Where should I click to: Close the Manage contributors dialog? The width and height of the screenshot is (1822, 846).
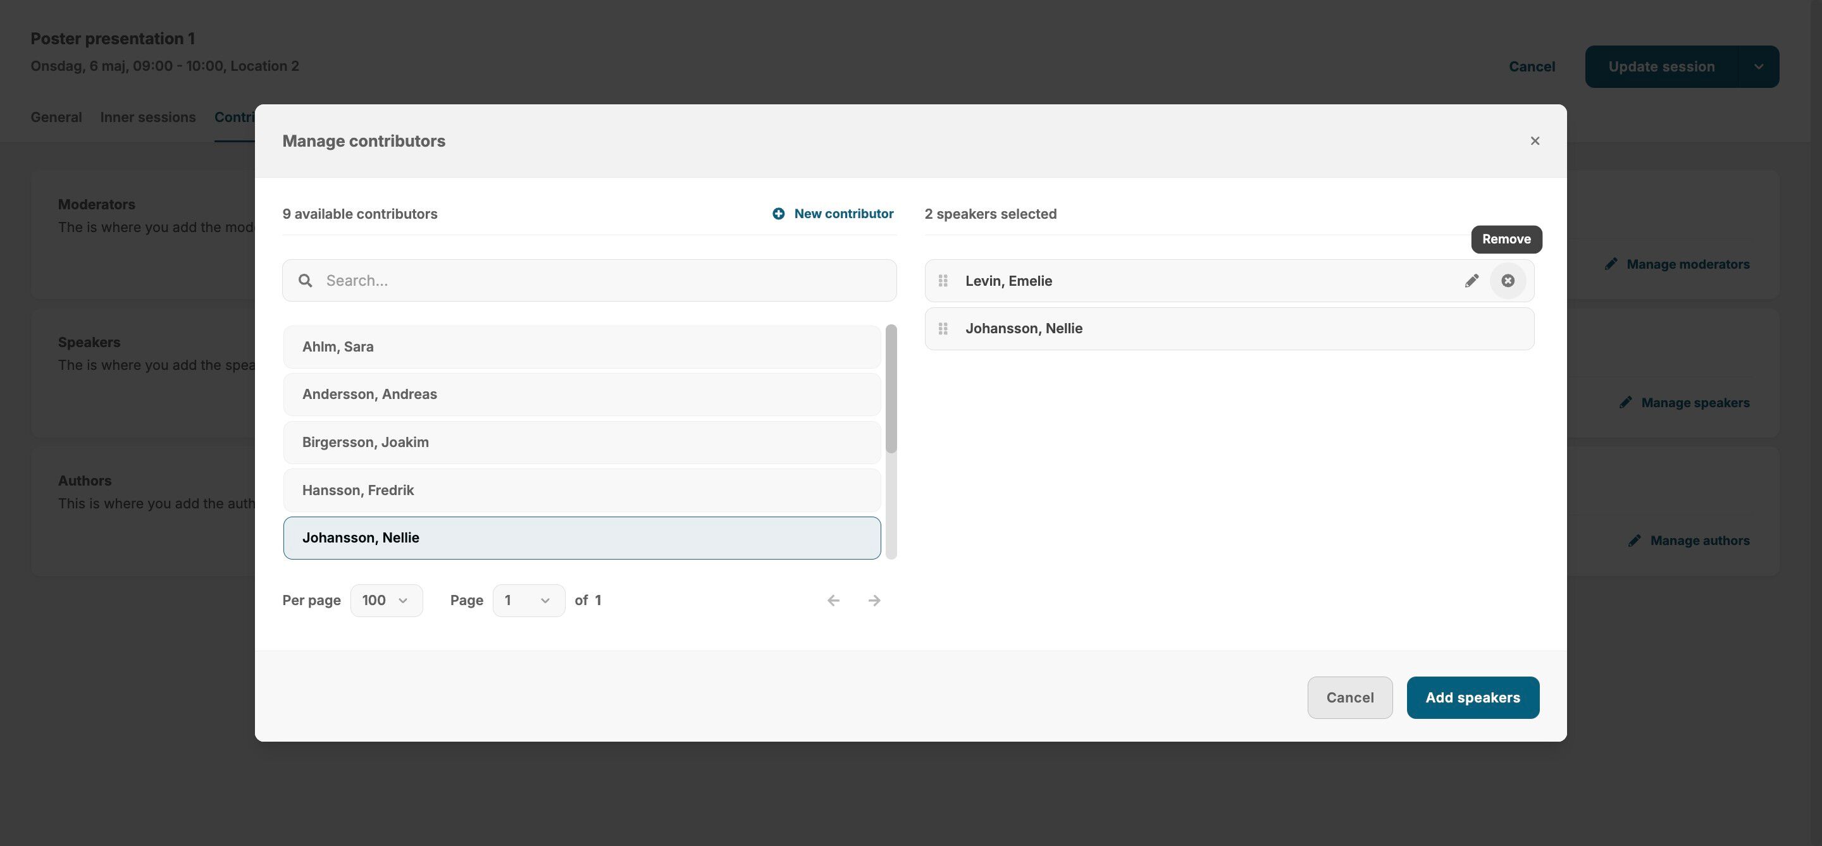1534,140
